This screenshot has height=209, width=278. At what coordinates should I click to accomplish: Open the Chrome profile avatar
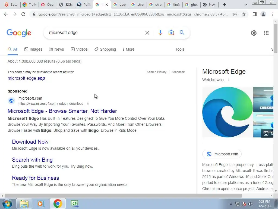(x=263, y=14)
